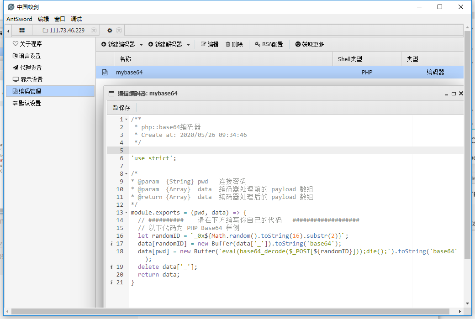Viewport: 475px width, 319px height.
Task: Select 默认设置 in the sidebar
Action: [50, 103]
